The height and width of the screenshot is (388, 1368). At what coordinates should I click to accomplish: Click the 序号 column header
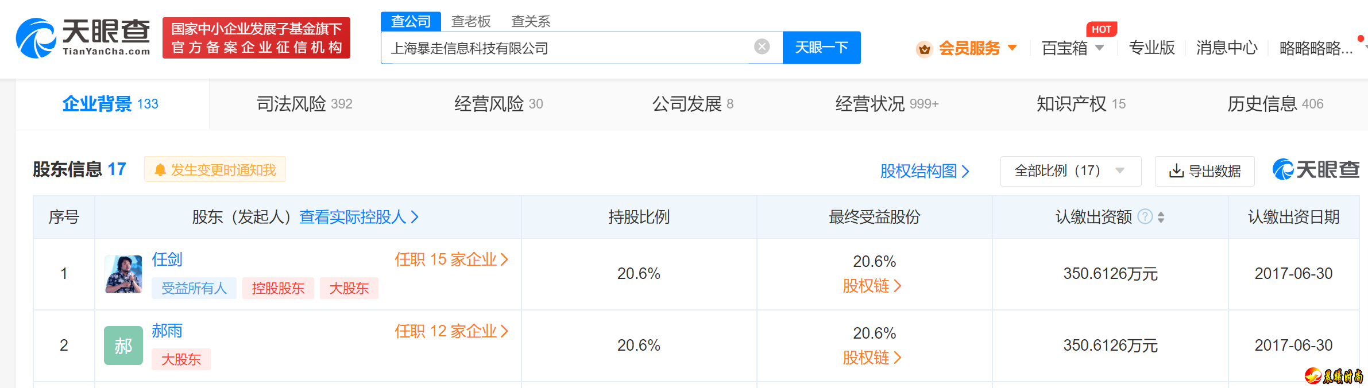pyautogui.click(x=64, y=217)
